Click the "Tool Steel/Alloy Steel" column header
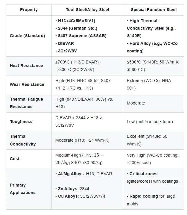This screenshot has width=187, height=215. [x=87, y=10]
